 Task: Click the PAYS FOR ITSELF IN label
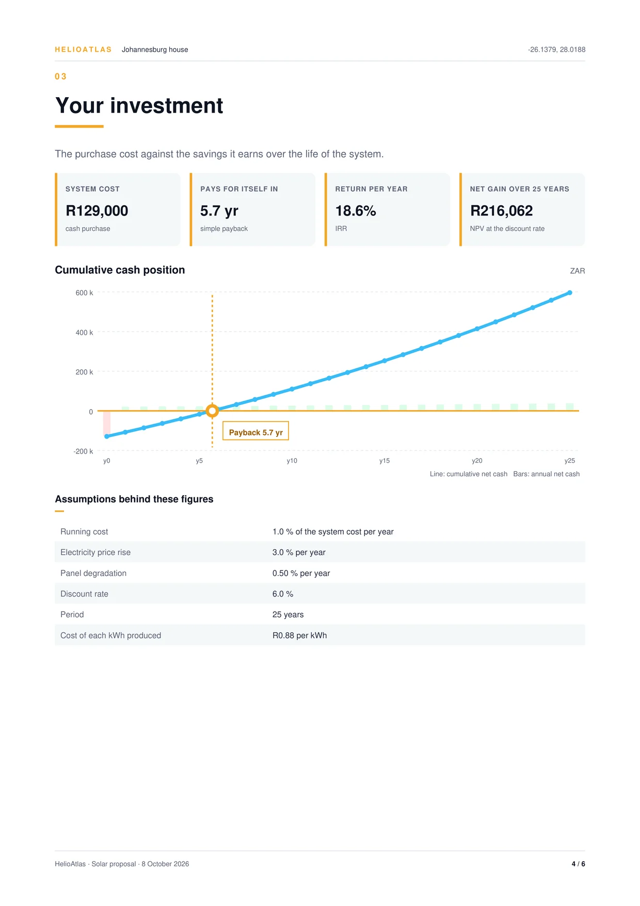[239, 189]
